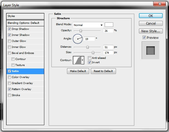169x132 pixels.
Task: Check the Anti-aliased option
Action: (89, 58)
